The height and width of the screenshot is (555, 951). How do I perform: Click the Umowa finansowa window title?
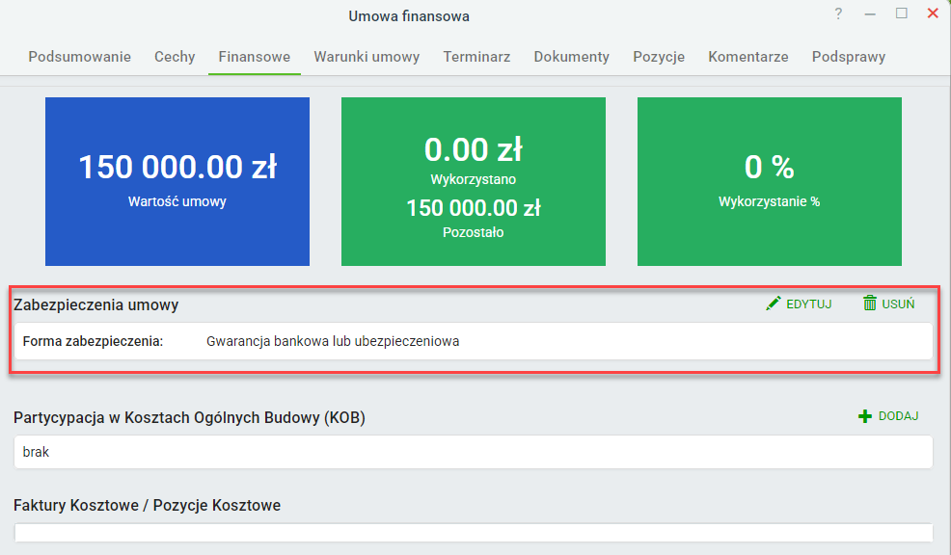[409, 16]
